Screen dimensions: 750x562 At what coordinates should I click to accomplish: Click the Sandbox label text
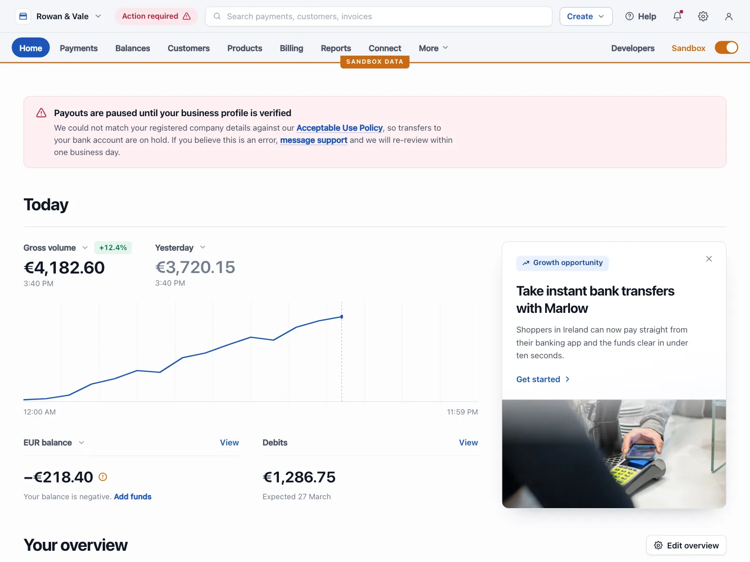coord(688,48)
